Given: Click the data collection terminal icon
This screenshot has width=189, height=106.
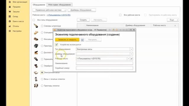Looking at the screenshot, I should [x=36, y=59].
